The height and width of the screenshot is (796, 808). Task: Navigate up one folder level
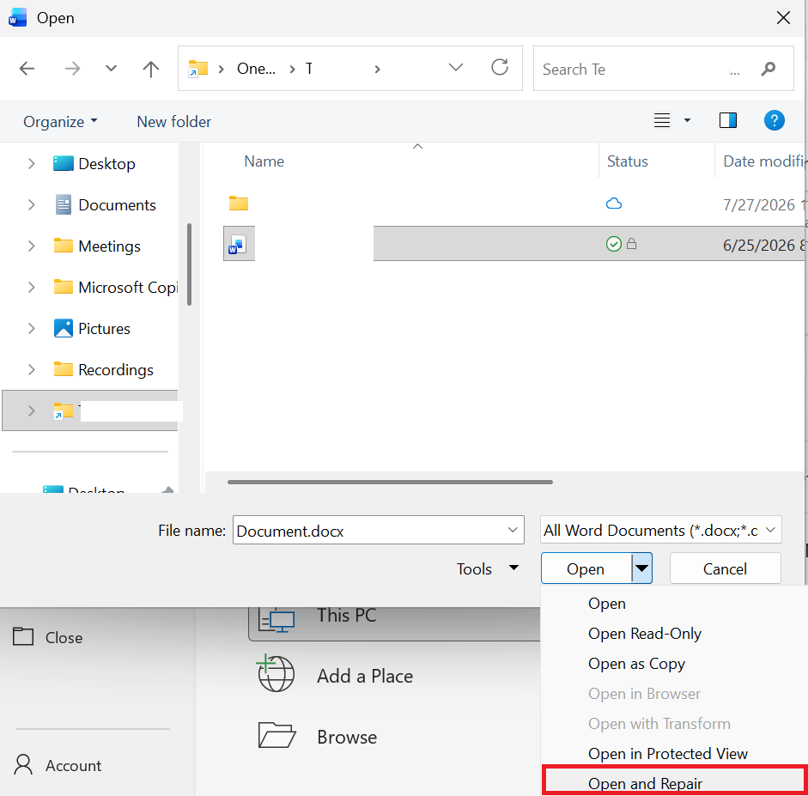tap(151, 69)
